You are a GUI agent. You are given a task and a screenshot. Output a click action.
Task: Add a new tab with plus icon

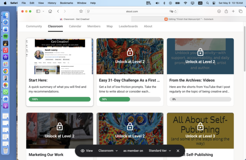point(233,11)
